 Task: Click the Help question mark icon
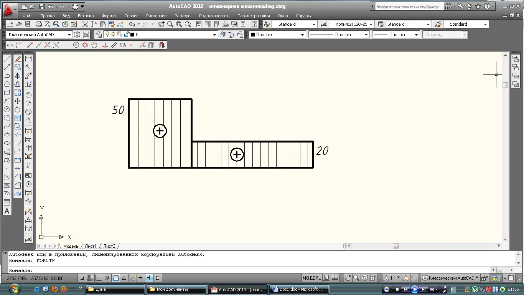pos(487,7)
